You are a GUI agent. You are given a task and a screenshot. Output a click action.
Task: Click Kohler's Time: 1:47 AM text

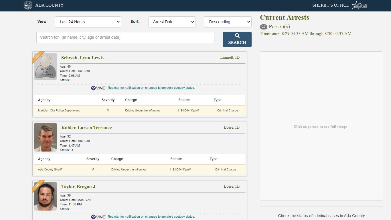[x=70, y=146]
